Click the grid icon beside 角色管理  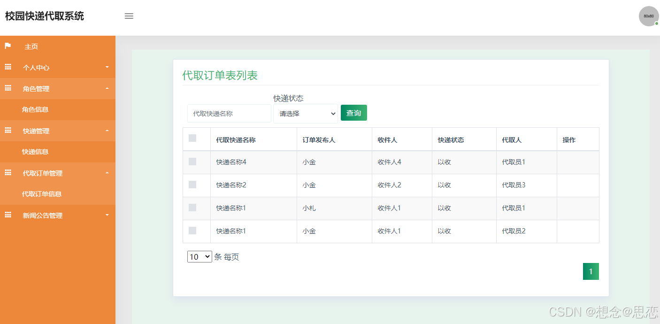point(8,88)
